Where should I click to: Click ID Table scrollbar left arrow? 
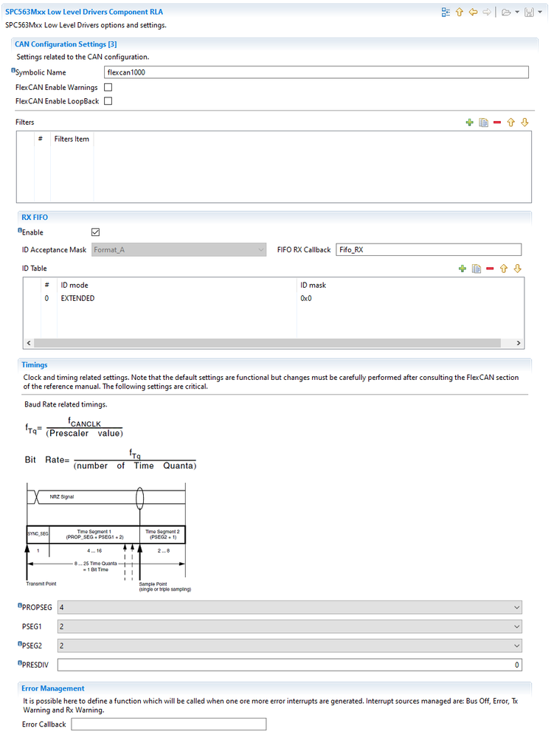(x=29, y=343)
